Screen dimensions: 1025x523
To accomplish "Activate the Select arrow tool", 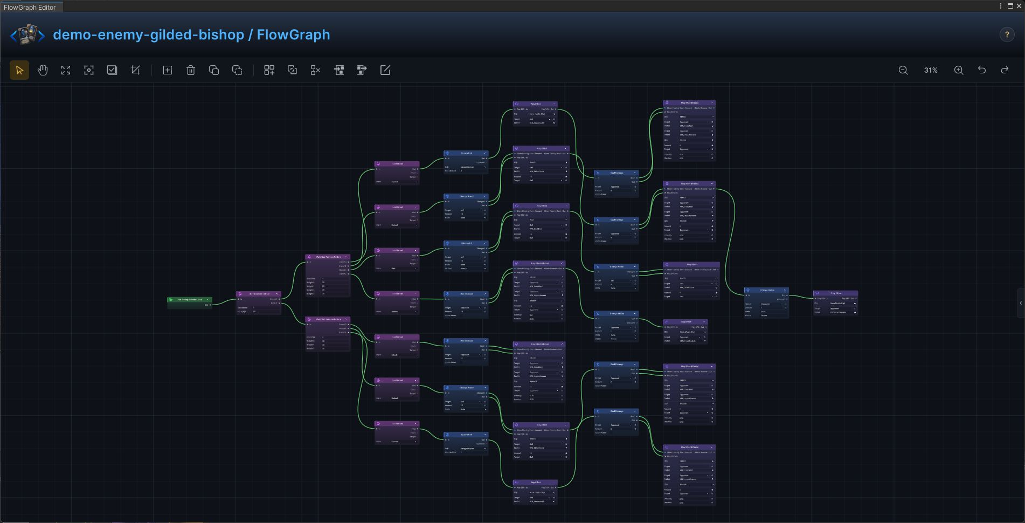I will pos(19,70).
